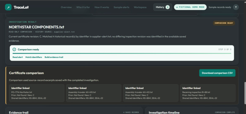Click the Current certificate revision summary text
Viewport: 246px width, 114px height.
(97, 39)
